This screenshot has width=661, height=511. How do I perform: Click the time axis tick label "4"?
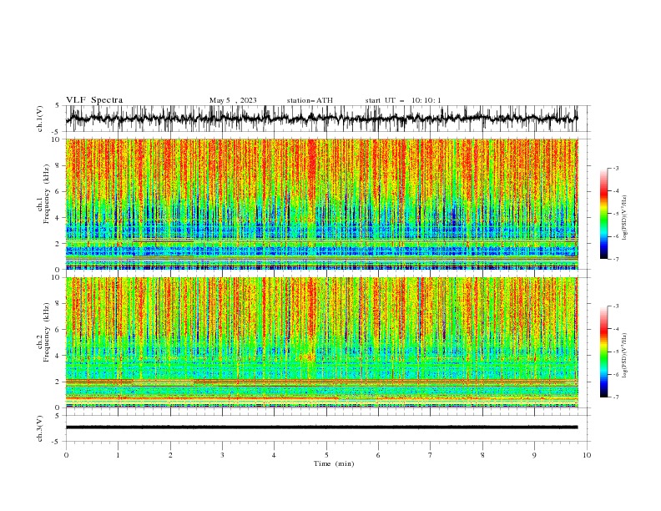click(x=275, y=455)
